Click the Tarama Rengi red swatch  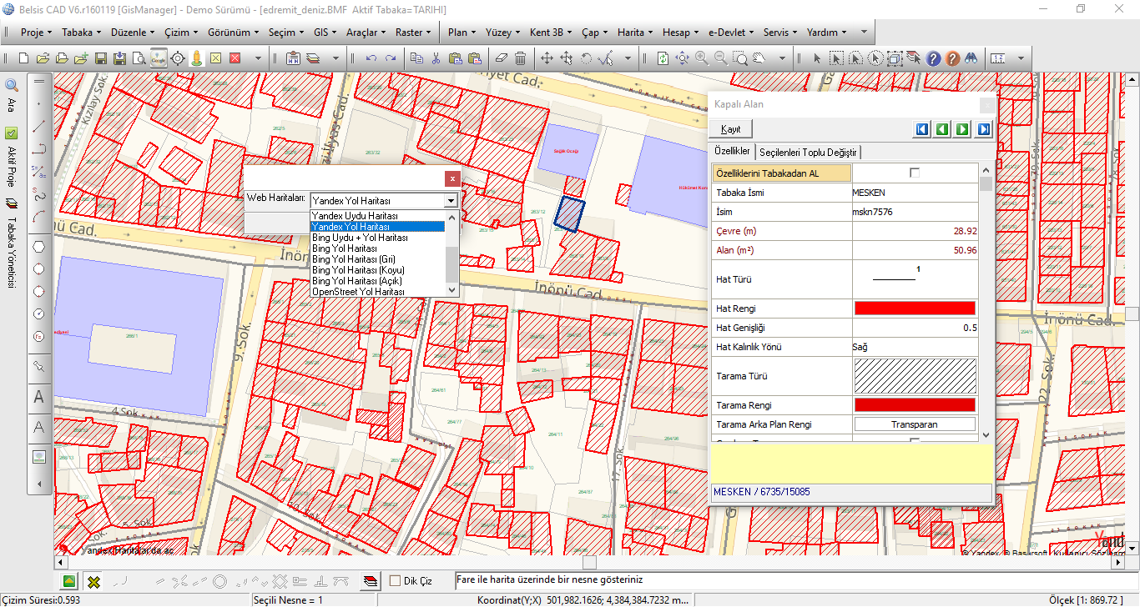(x=915, y=405)
